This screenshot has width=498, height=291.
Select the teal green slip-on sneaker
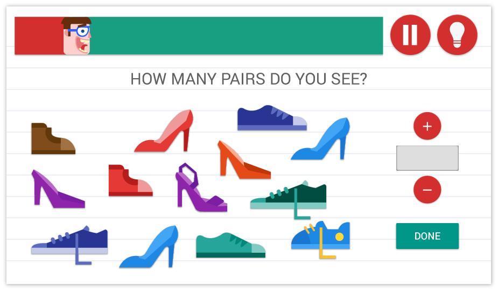230,245
